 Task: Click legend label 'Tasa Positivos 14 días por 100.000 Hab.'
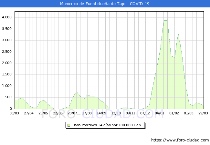pyautogui.click(x=107, y=125)
